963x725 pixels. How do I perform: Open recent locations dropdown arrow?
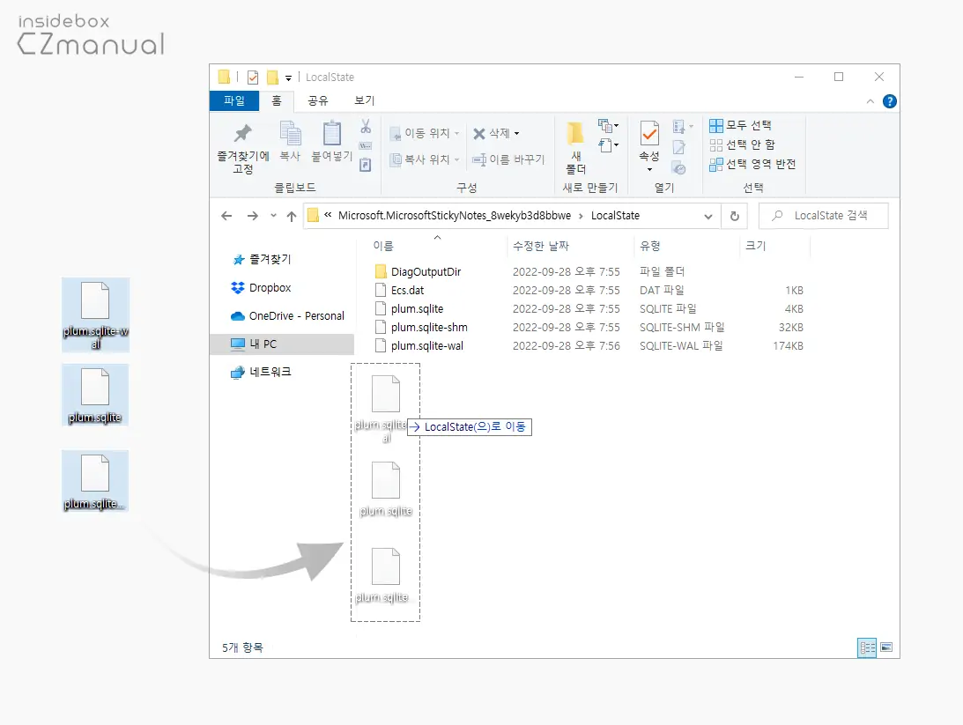coord(273,216)
